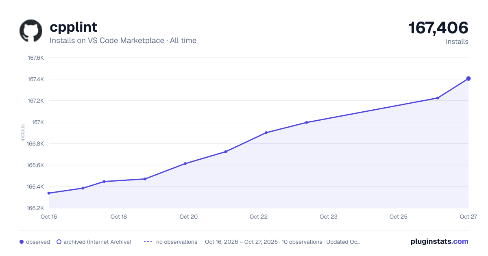Click the Oct 20 x-axis label
Screen dimensions: 488x256
(x=189, y=217)
